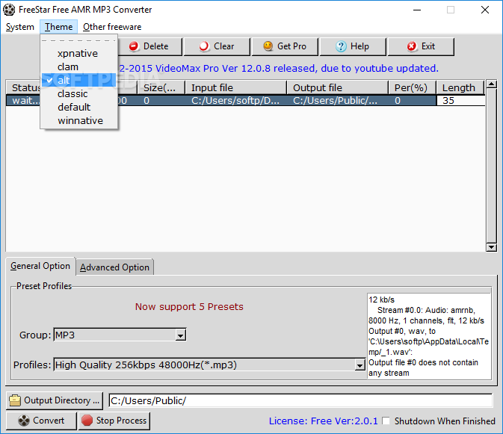The width and height of the screenshot is (503, 434).
Task: Click the file list scroll up arrow
Action: (491, 84)
